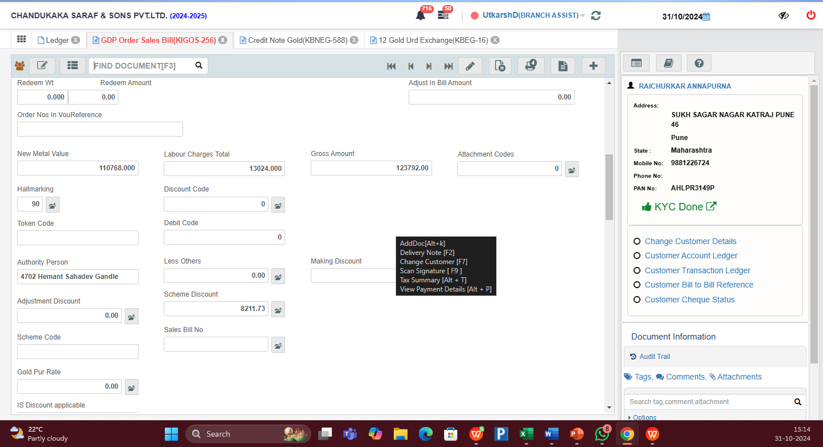
Task: Choose View Payment Details from popup menu
Action: point(446,289)
